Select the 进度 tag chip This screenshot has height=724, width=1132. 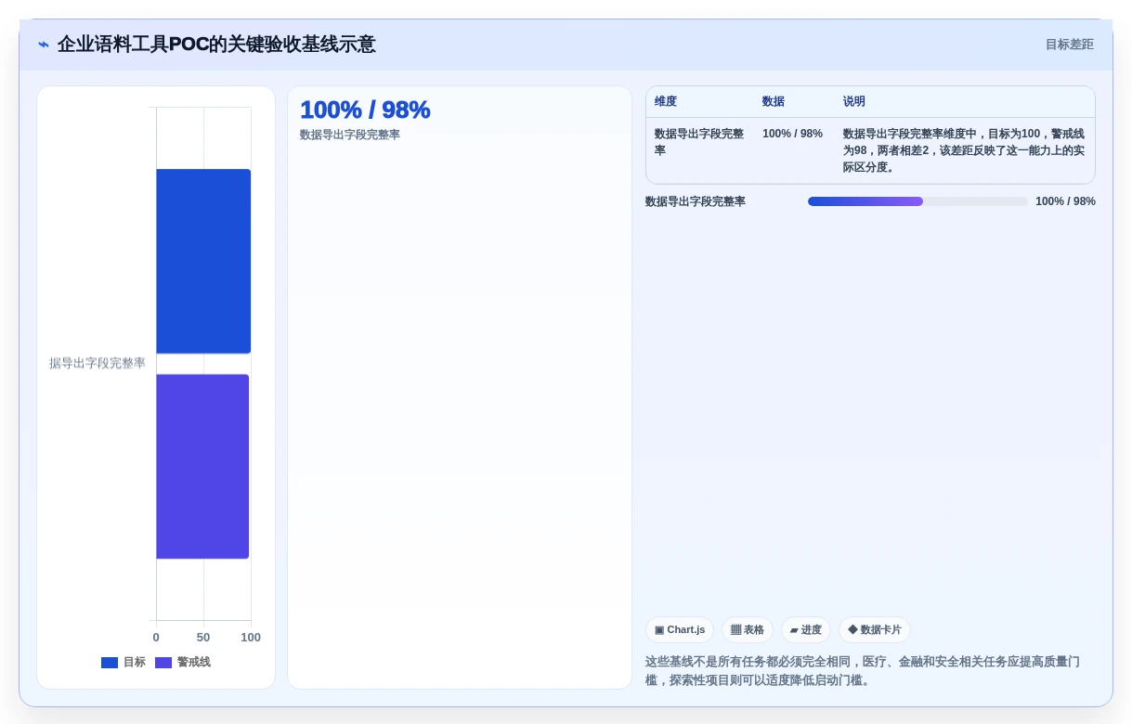[x=806, y=629]
